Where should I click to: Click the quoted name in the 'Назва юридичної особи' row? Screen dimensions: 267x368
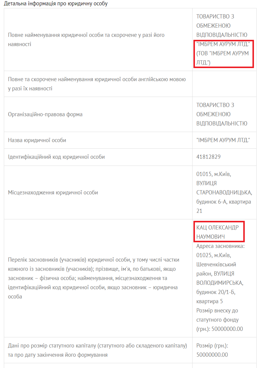tap(223, 140)
